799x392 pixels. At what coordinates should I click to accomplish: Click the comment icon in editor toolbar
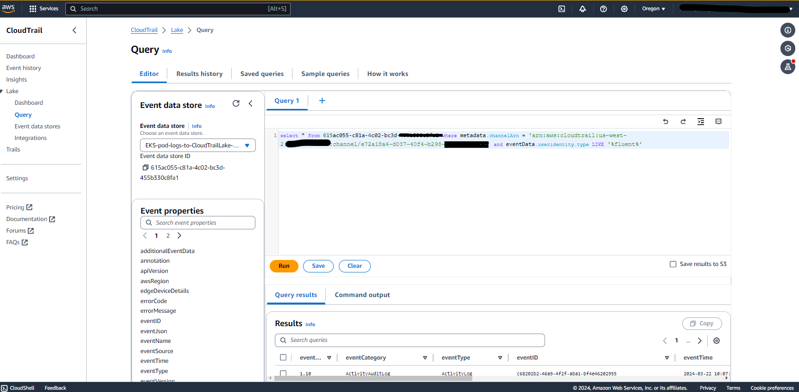pos(718,121)
